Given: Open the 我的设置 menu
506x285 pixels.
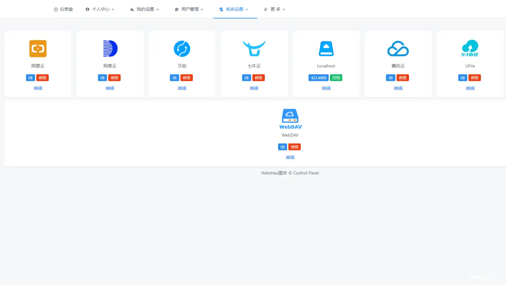Looking at the screenshot, I should (x=144, y=9).
